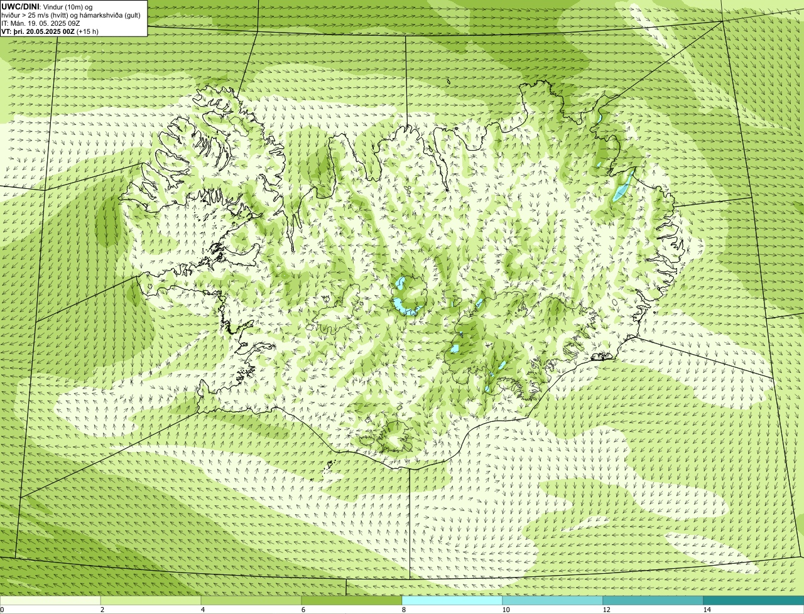Select the 2–4 light green color bar segment
This screenshot has width=804, height=614.
(151, 600)
